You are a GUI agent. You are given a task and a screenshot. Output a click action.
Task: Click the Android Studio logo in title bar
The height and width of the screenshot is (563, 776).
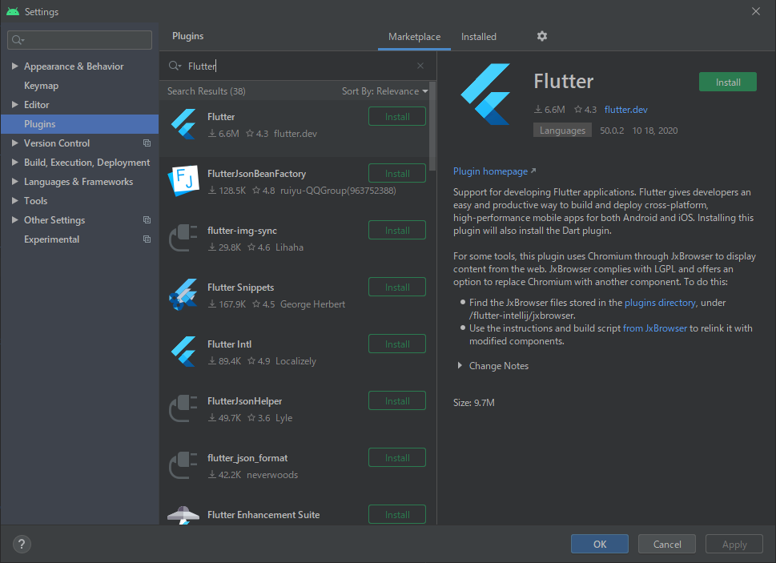click(x=13, y=11)
